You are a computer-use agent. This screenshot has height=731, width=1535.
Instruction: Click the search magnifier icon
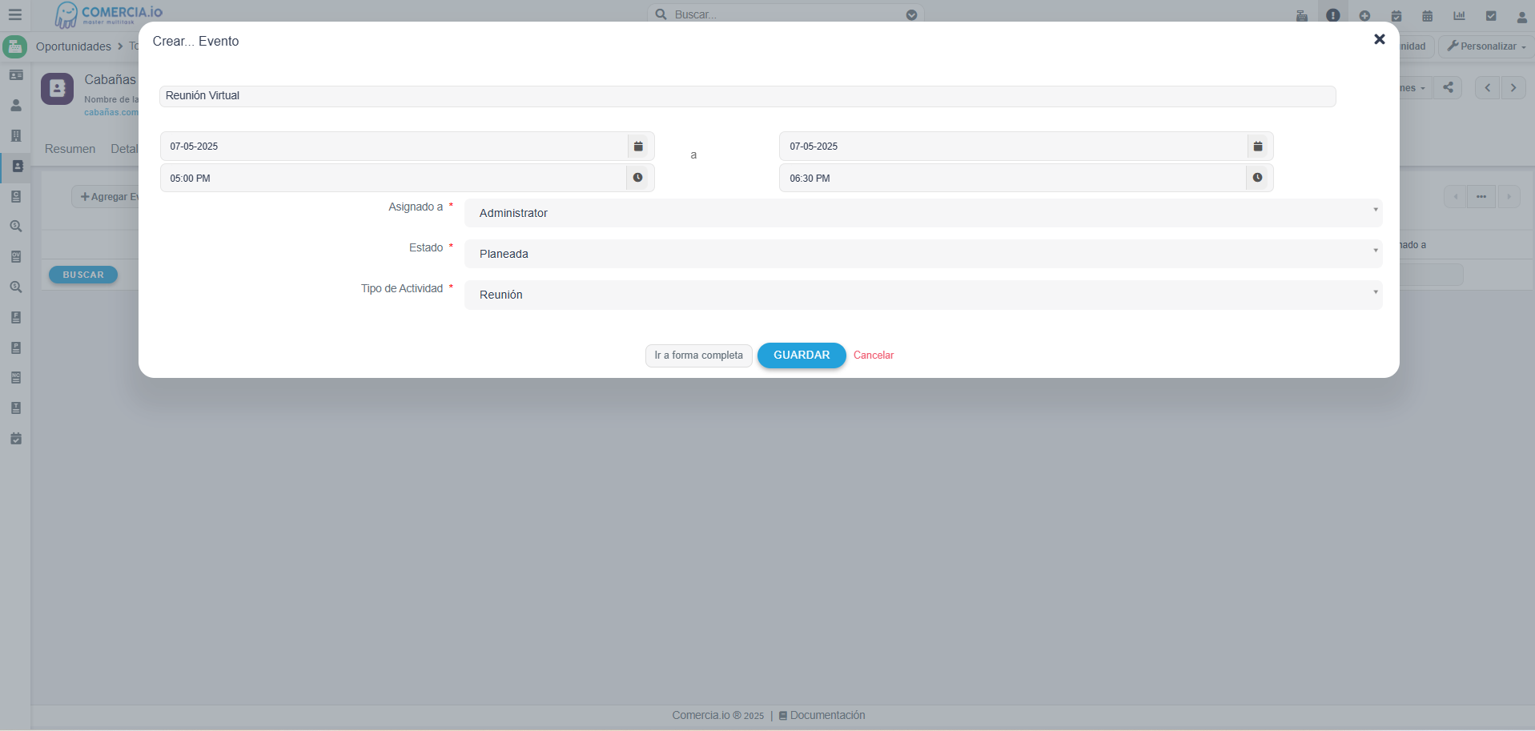point(661,14)
